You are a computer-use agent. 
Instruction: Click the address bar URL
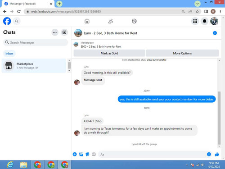[x=66, y=11]
